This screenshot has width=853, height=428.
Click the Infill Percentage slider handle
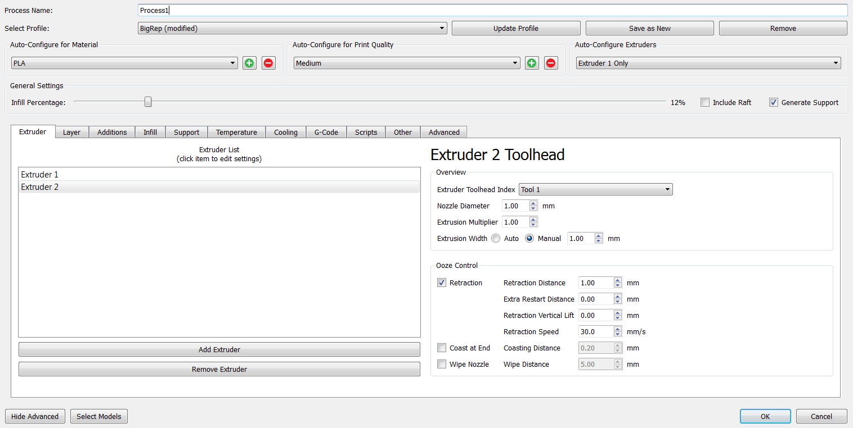coord(148,102)
